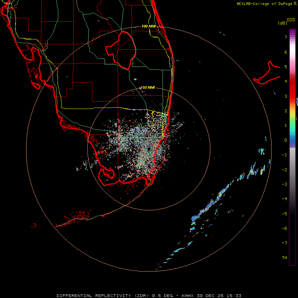Click the scale value -6 label

[284, 228]
